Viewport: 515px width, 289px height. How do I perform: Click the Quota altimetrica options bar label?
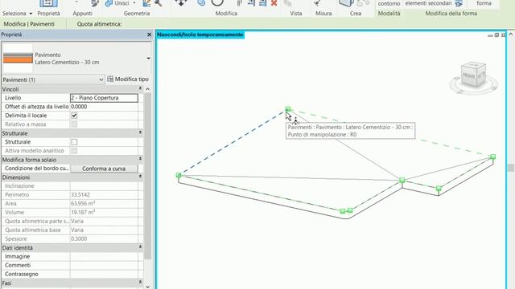(99, 24)
